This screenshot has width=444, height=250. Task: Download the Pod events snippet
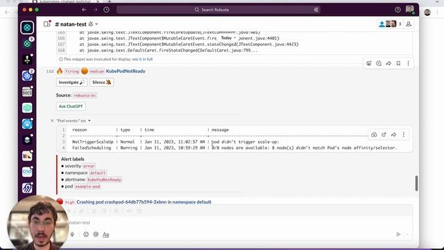tap(374, 135)
